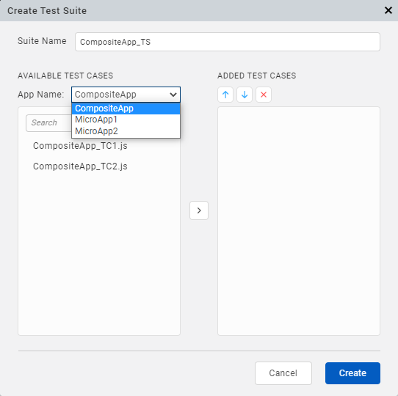This screenshot has width=398, height=396.
Task: Focus the Suite Name input field
Action: pos(228,42)
